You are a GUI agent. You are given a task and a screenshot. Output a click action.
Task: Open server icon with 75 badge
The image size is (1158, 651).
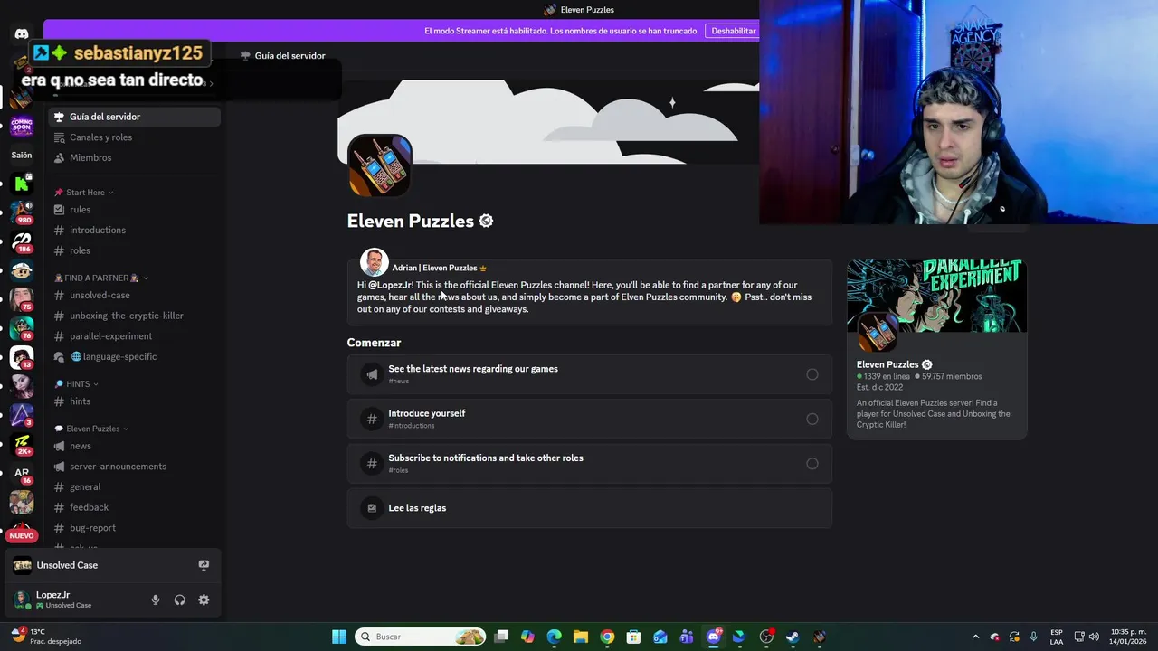tap(22, 299)
